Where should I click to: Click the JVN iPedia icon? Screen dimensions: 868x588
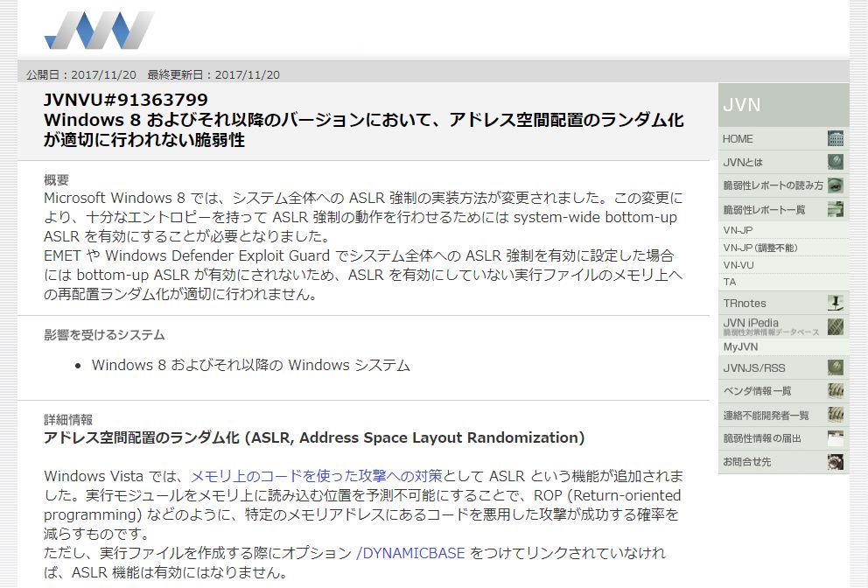click(x=836, y=326)
